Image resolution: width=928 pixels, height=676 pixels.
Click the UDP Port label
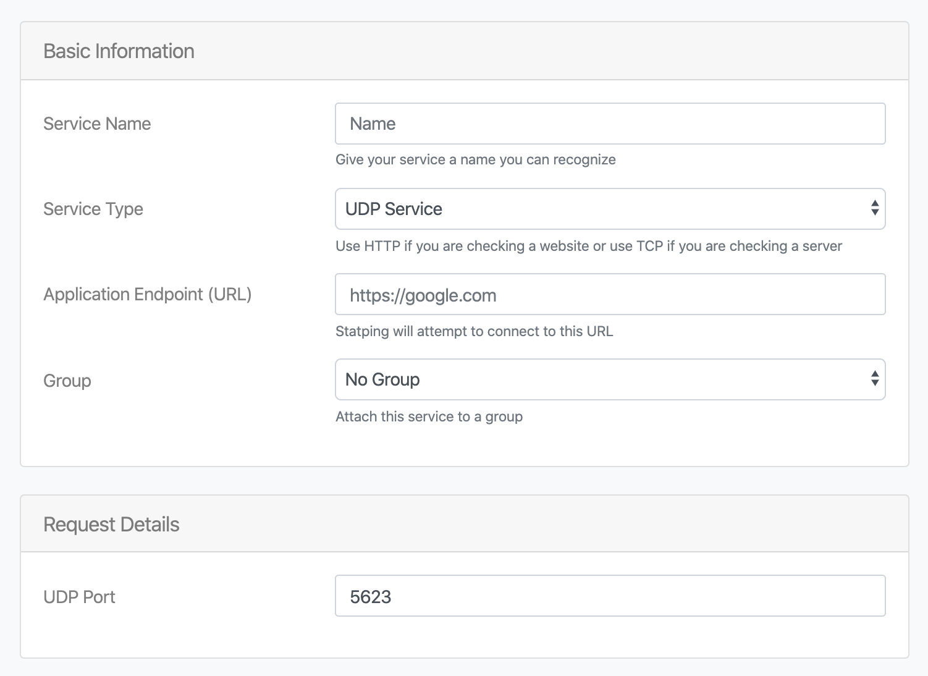(x=78, y=596)
